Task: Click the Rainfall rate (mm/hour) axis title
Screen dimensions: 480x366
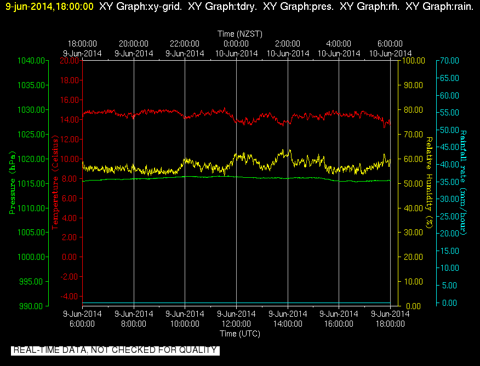Action: coord(463,183)
